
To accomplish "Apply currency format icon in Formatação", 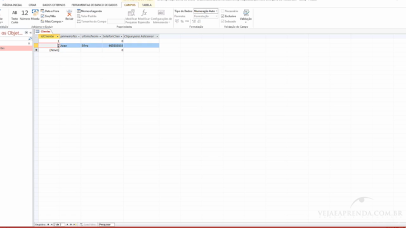I will (177, 22).
